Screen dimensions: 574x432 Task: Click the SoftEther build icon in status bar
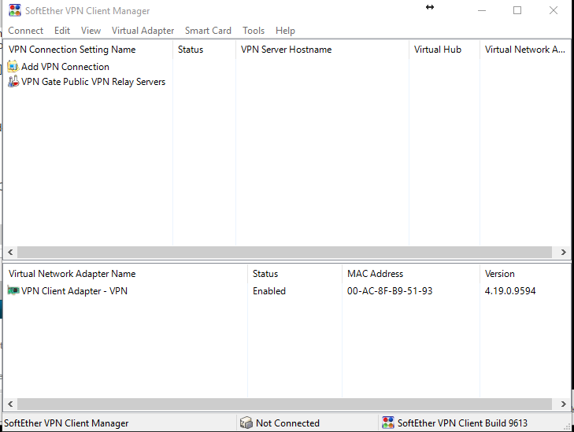coord(388,423)
